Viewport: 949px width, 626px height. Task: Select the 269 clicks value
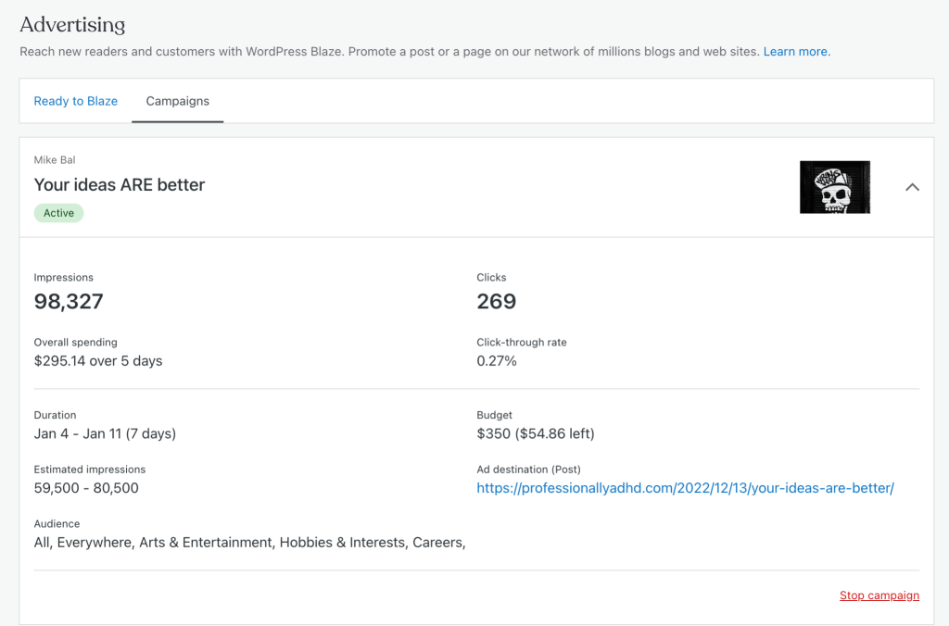point(496,301)
